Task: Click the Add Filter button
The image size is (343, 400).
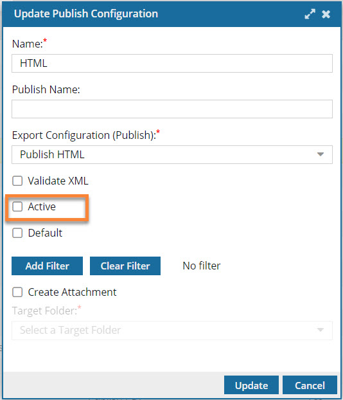Action: tap(47, 266)
